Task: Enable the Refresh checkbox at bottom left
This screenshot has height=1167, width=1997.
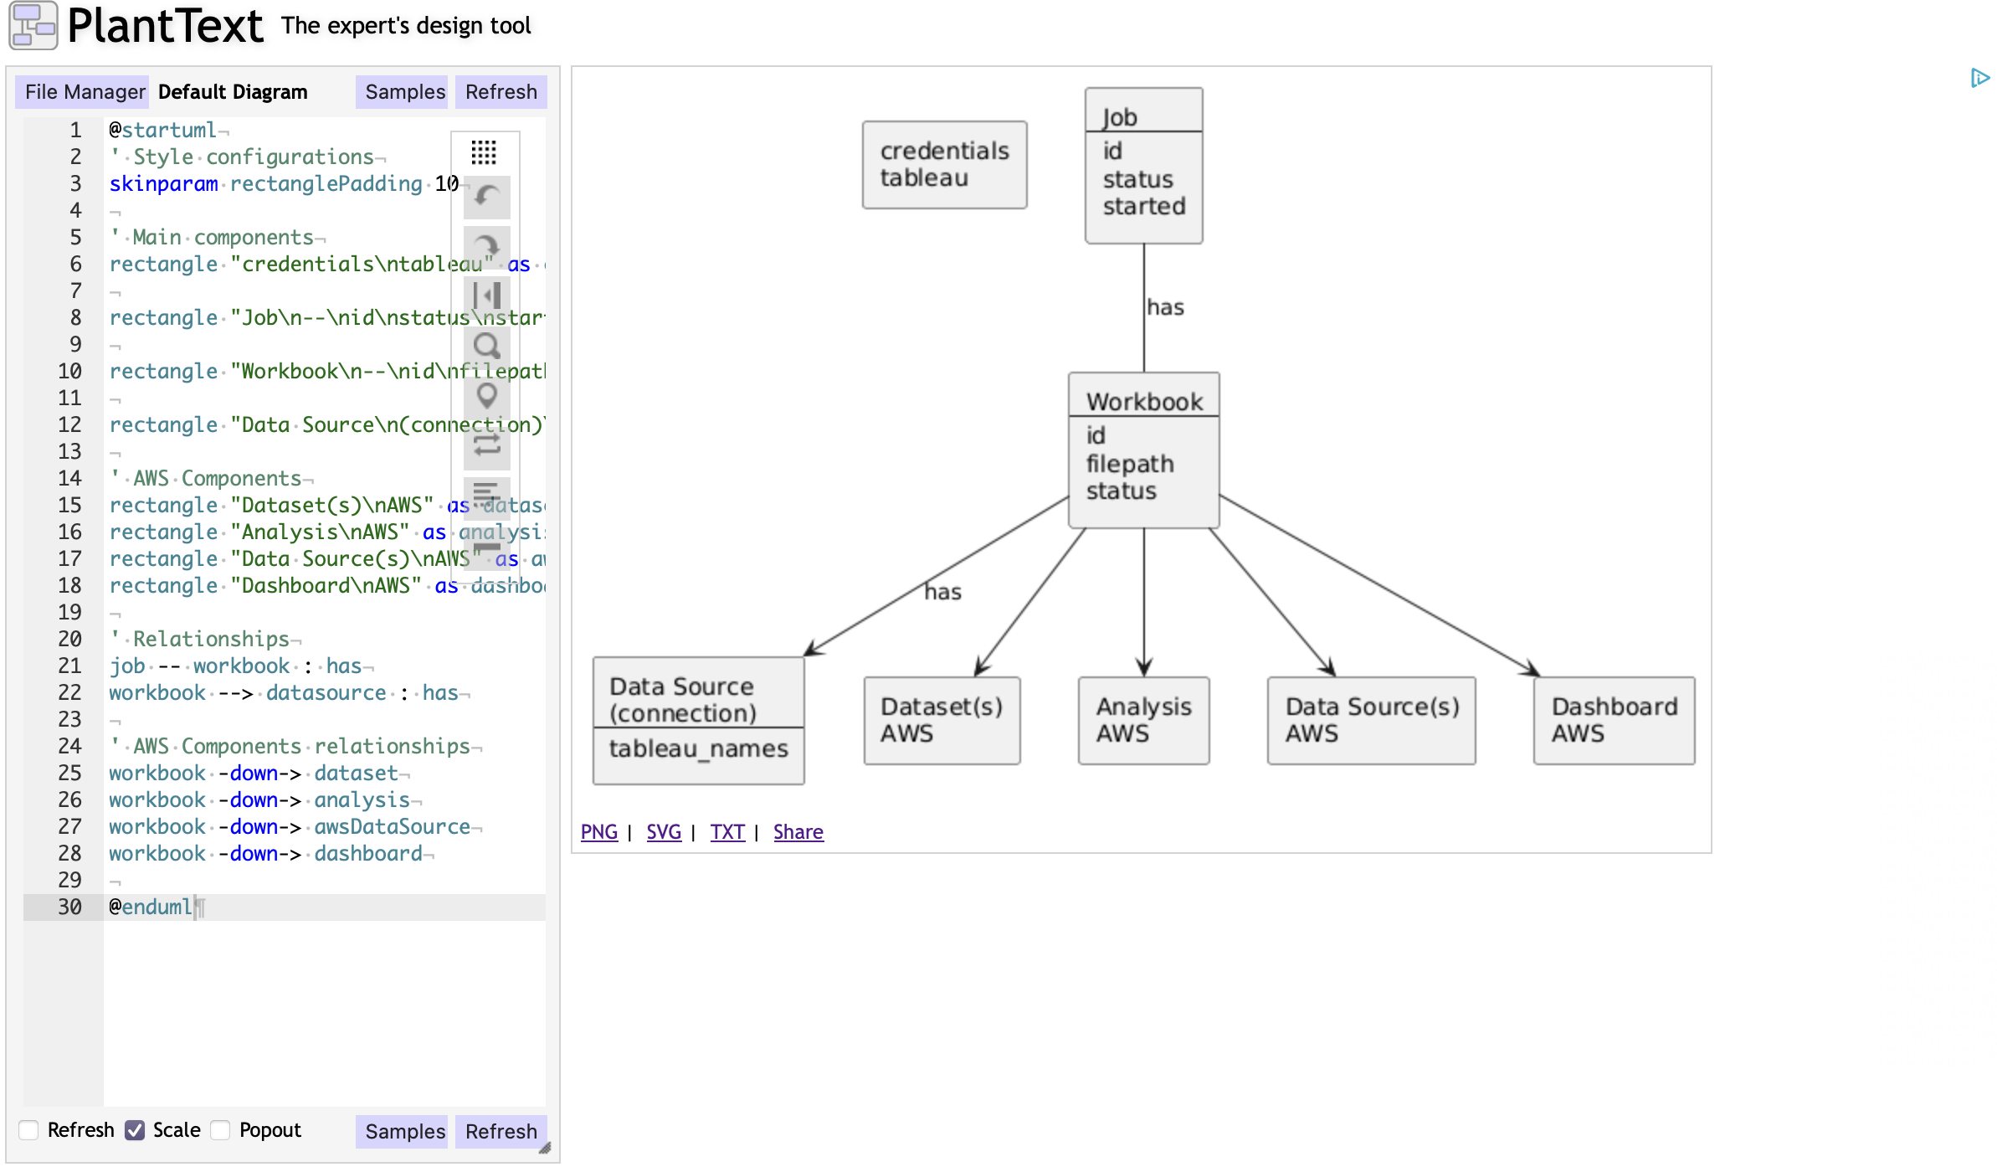Action: tap(29, 1129)
